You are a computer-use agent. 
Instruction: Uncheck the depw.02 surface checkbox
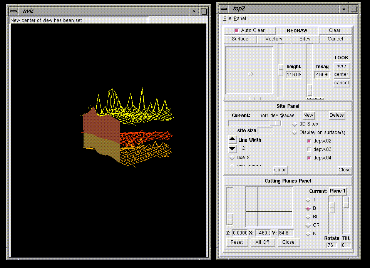click(x=309, y=141)
